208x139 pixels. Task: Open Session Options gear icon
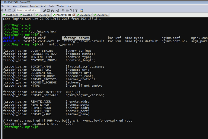[x=63, y=10]
